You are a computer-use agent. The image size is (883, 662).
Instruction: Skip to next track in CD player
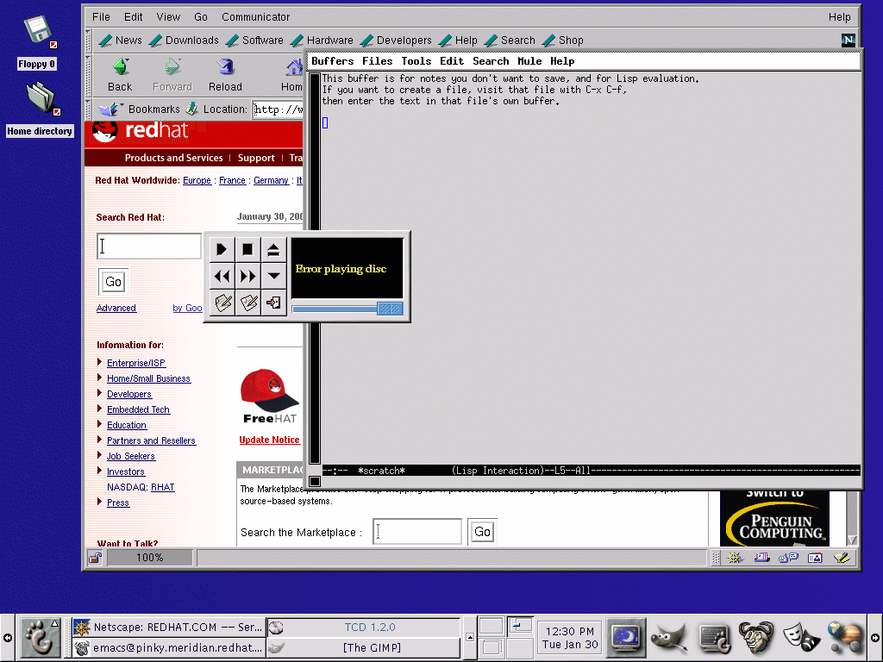tap(247, 277)
